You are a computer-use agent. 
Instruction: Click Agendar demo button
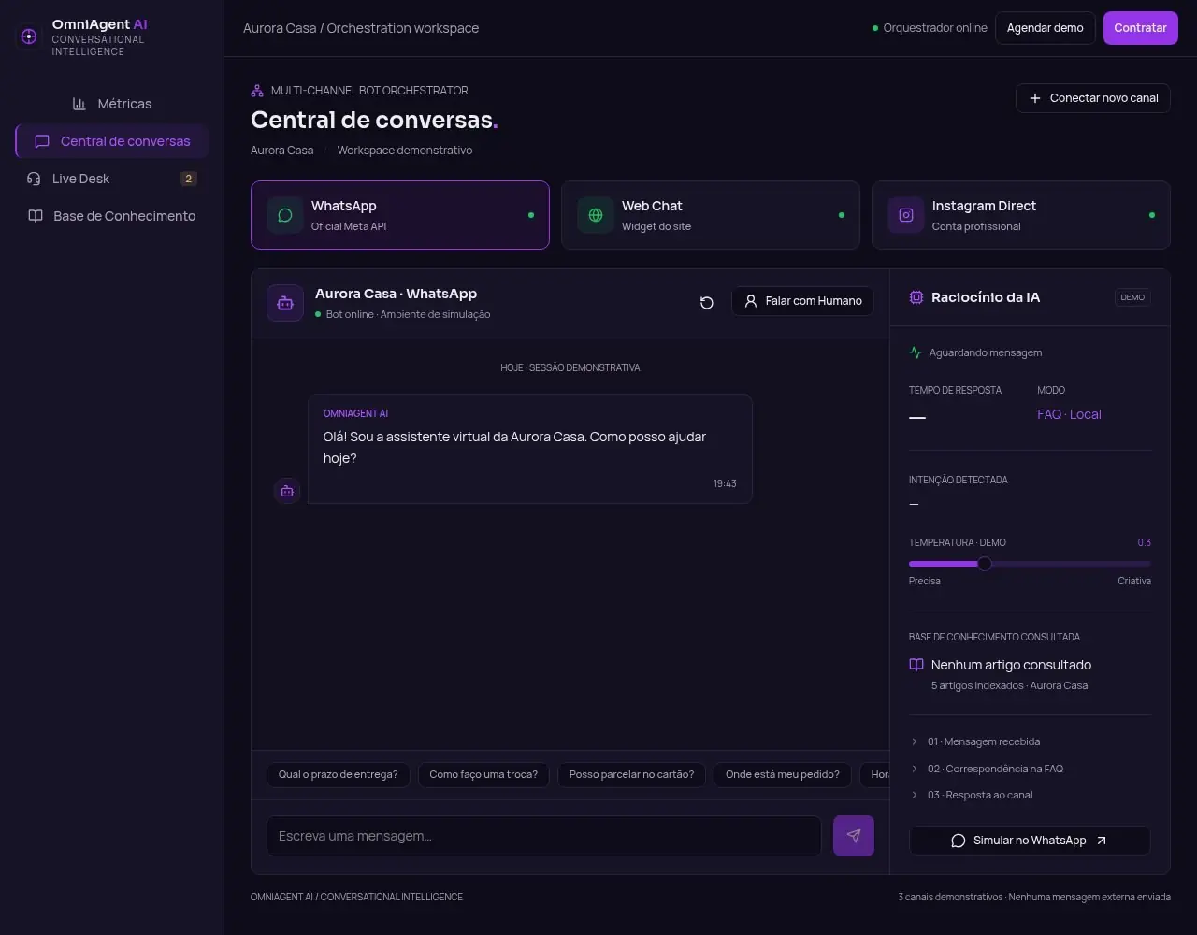(x=1045, y=28)
